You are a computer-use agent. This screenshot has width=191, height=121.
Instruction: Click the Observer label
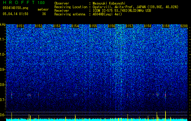62,3
